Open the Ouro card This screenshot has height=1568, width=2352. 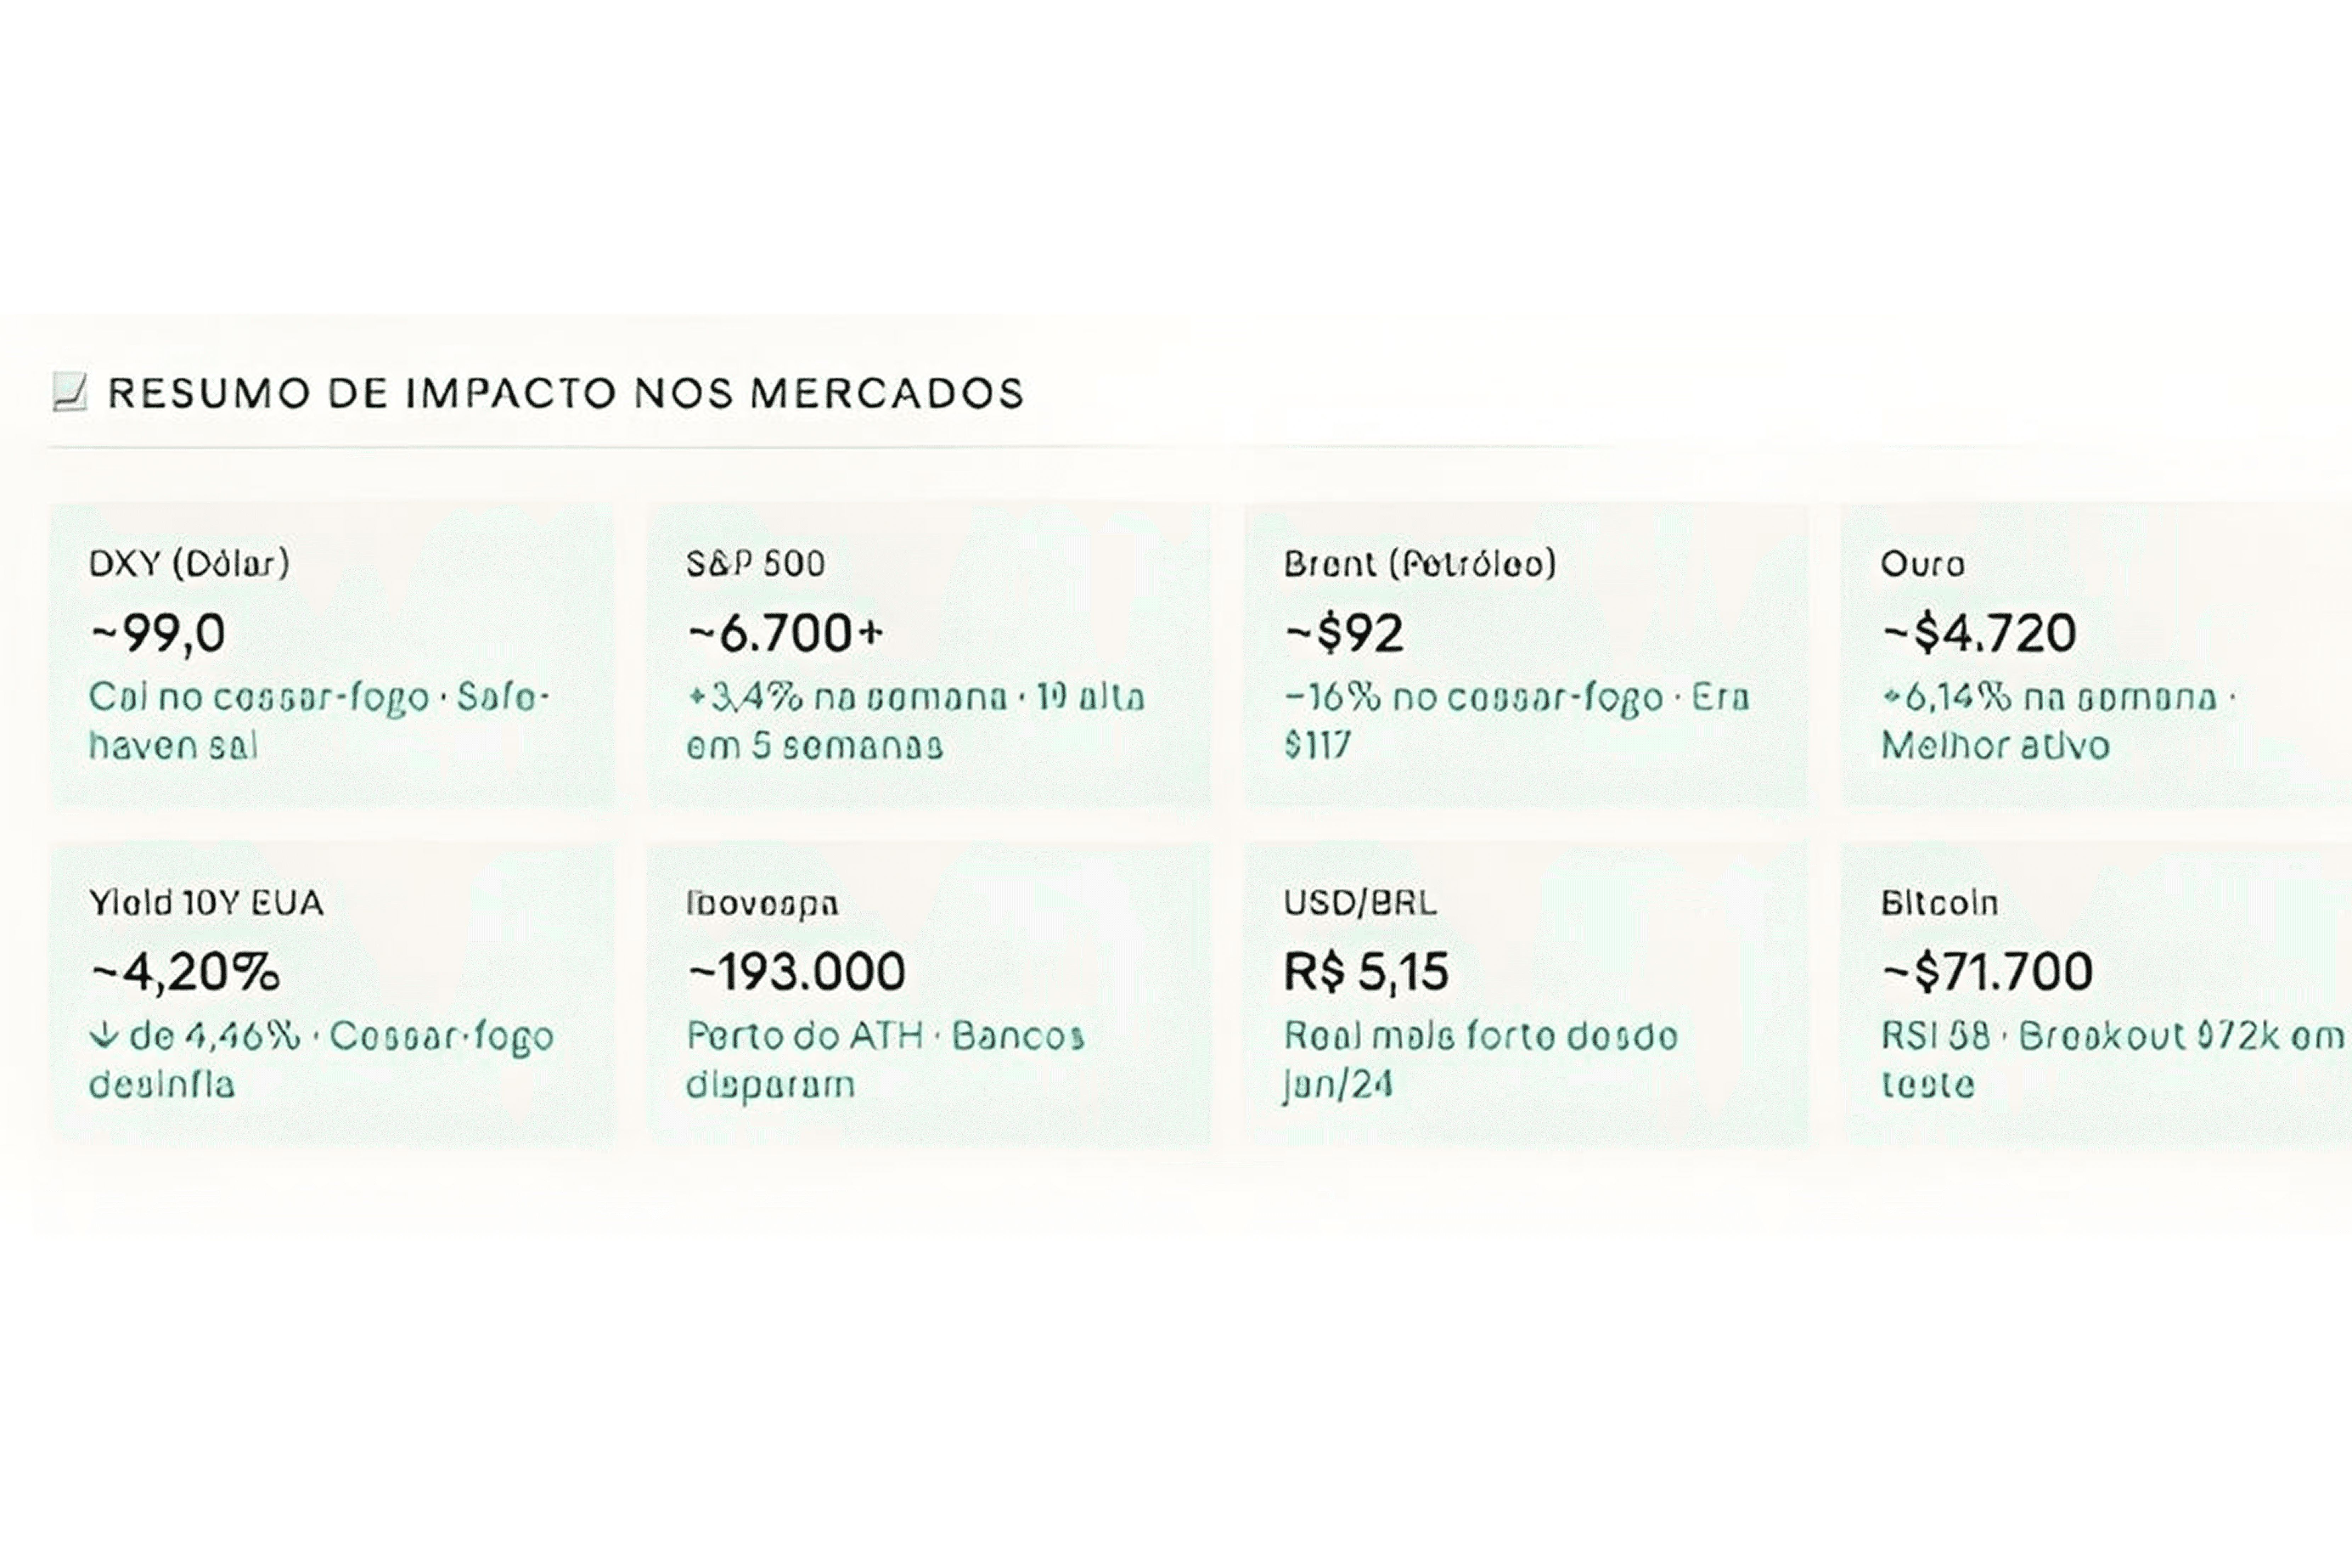pyautogui.click(x=2097, y=654)
